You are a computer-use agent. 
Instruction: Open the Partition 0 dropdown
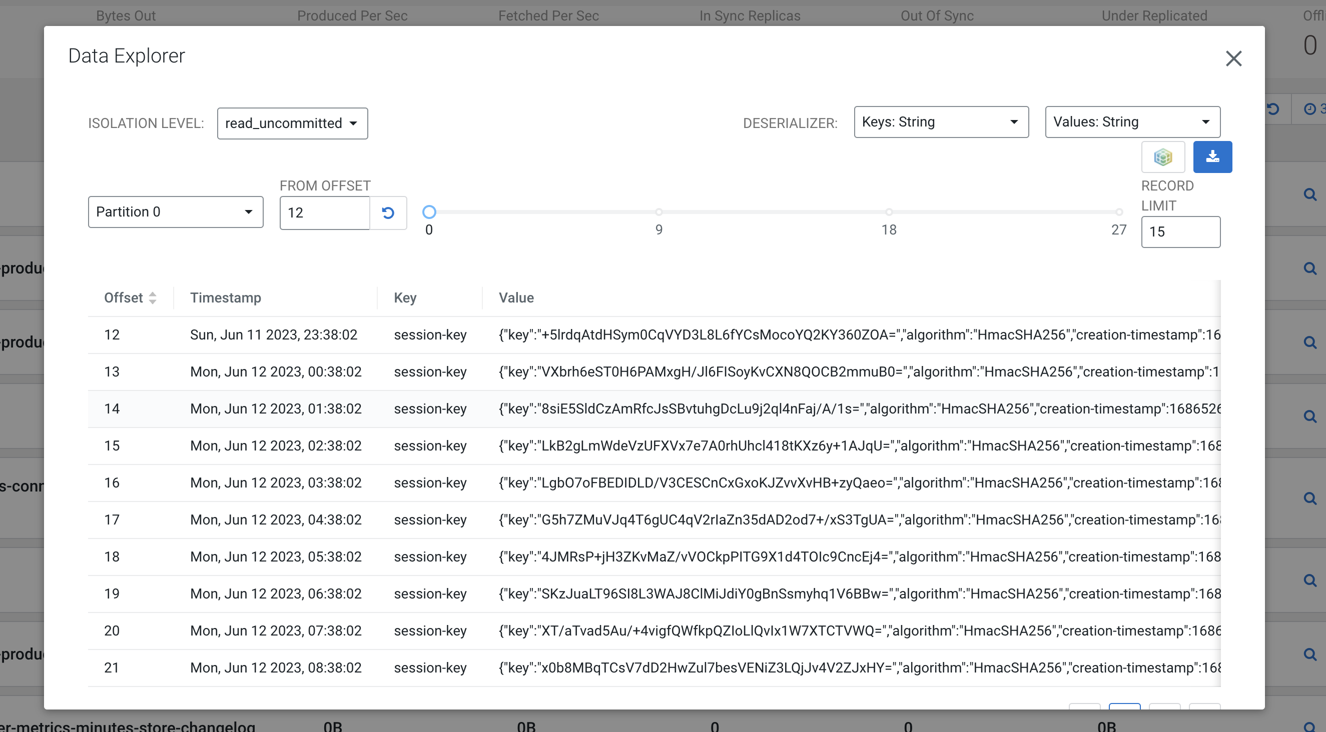click(x=176, y=212)
